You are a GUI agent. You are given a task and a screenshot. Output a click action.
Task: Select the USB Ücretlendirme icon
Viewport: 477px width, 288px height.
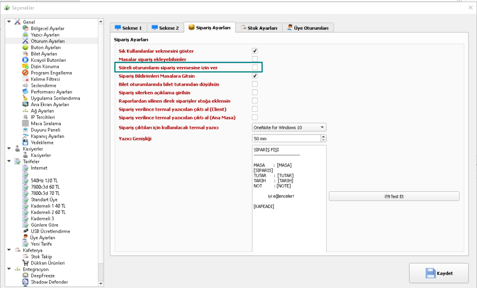(x=26, y=231)
